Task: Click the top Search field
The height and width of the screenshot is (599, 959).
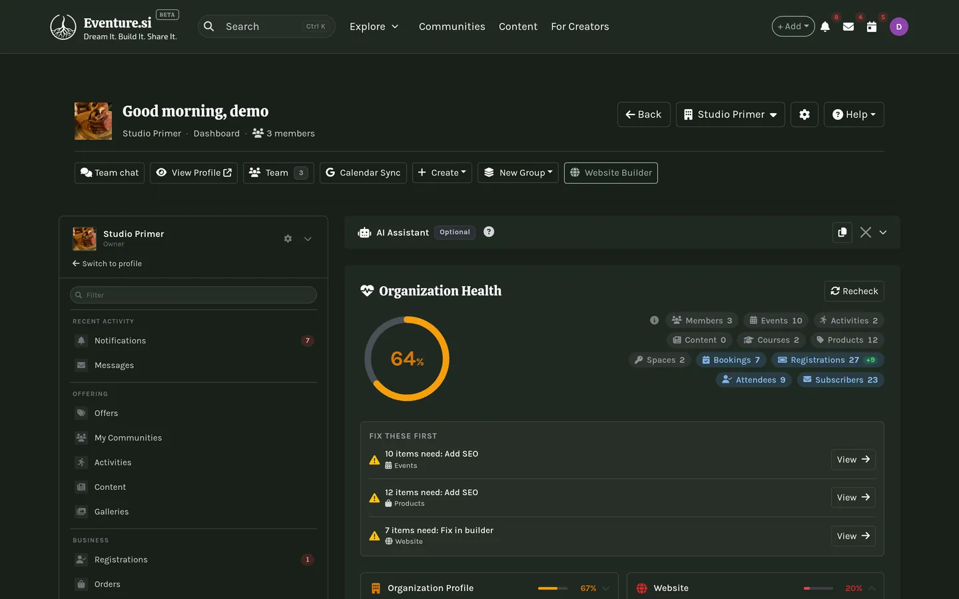Action: coord(266,27)
